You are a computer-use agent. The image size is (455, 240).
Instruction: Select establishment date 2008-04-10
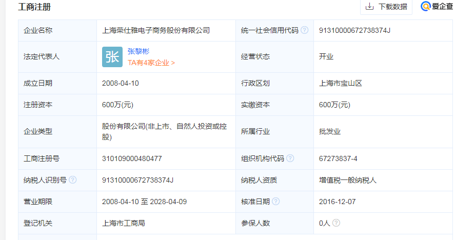pos(121,83)
